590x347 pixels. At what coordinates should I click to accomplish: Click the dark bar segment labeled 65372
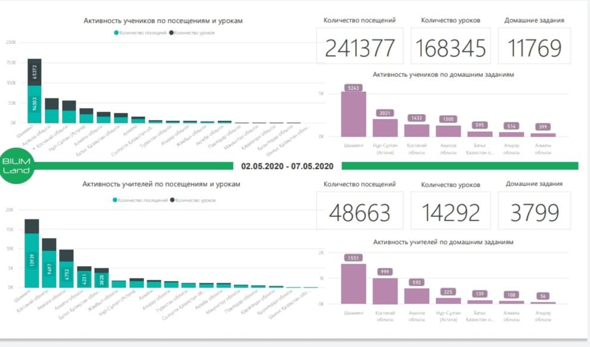(35, 72)
